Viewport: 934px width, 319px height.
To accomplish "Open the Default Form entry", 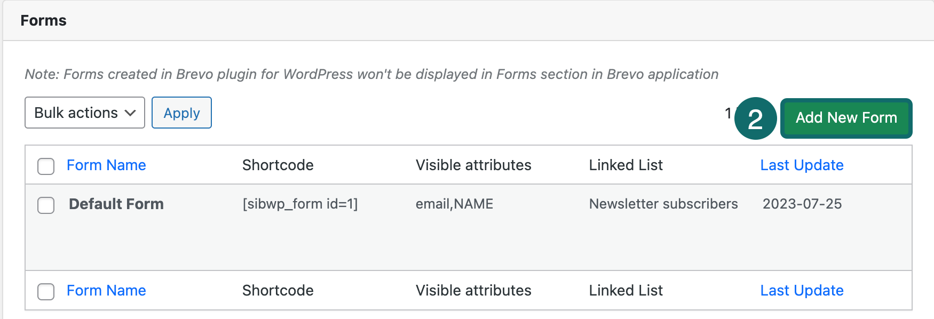I will tap(116, 204).
